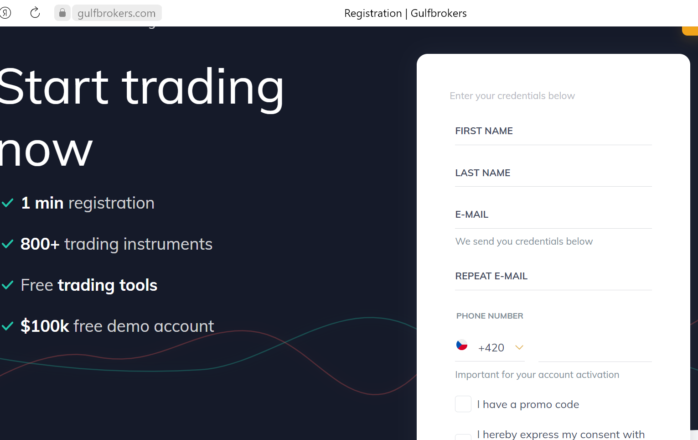Screen dimensions: 698x440
Task: Click the Yandex browser icon at top-left
Action: tap(5, 13)
